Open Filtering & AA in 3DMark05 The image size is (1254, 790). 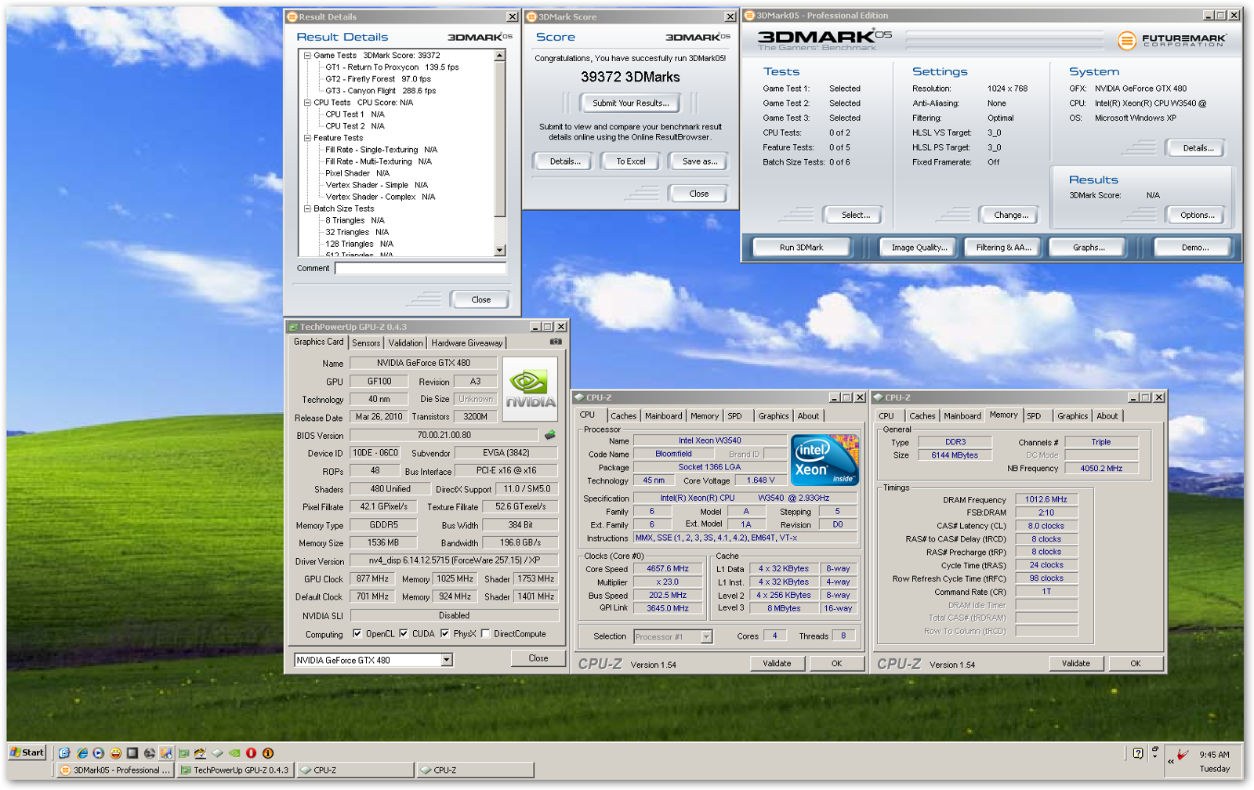click(x=1003, y=248)
